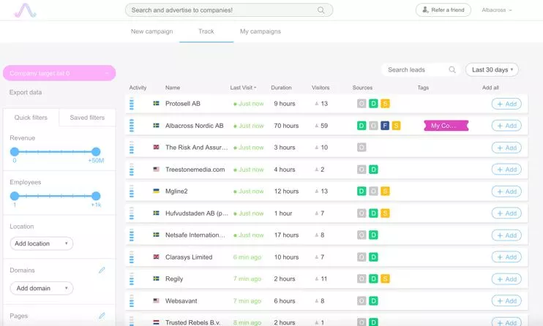Image resolution: width=543 pixels, height=326 pixels.
Task: Click the Albacross logo icon
Action: 25,10
